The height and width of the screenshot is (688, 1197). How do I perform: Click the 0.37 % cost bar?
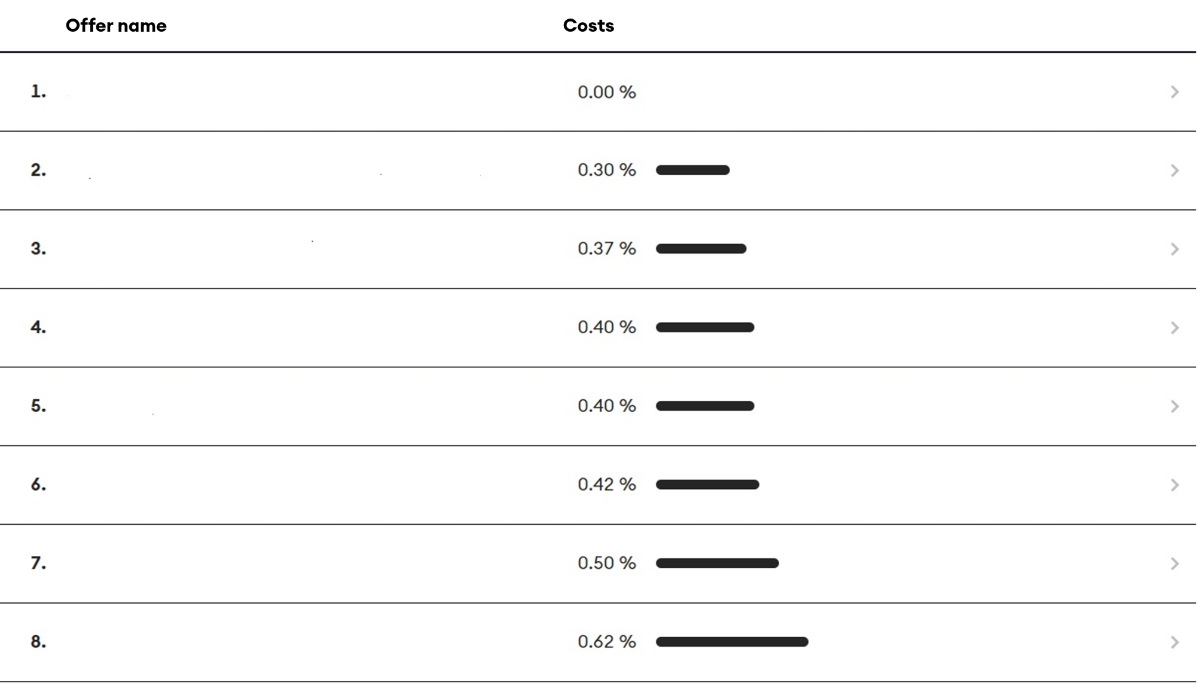pyautogui.click(x=700, y=249)
